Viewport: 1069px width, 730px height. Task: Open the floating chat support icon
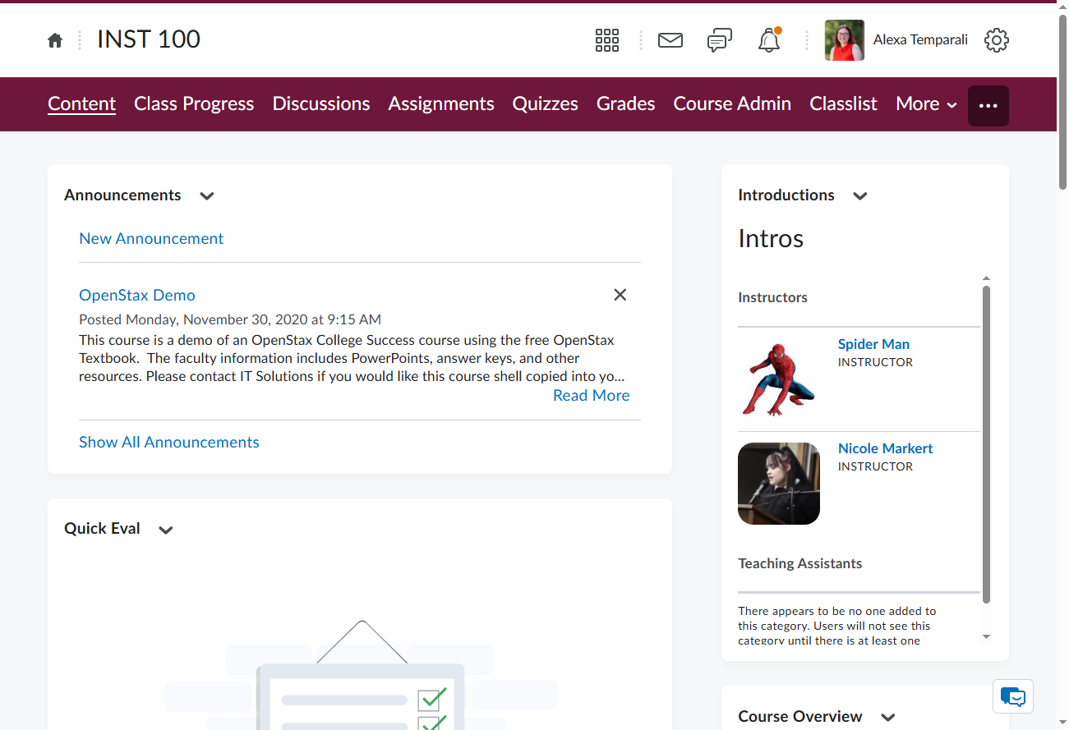(x=1013, y=696)
